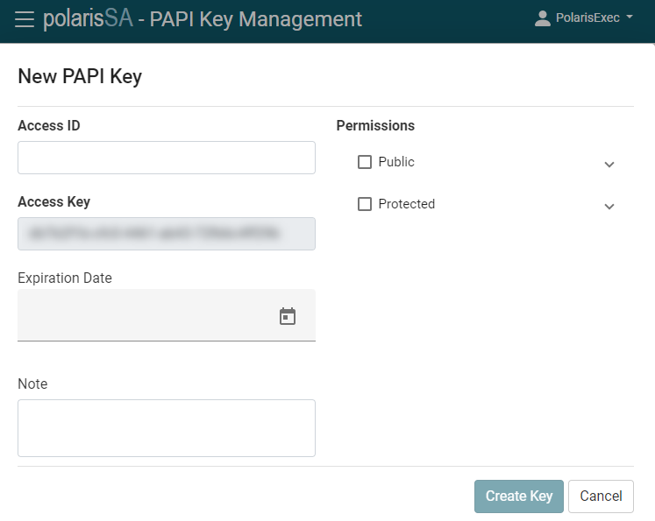Open the Expiration Date calendar picker
655x521 pixels.
click(x=288, y=316)
